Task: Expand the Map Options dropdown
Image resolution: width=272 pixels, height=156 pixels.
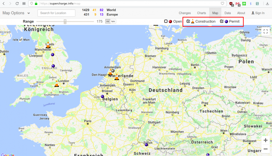Action: point(16,13)
